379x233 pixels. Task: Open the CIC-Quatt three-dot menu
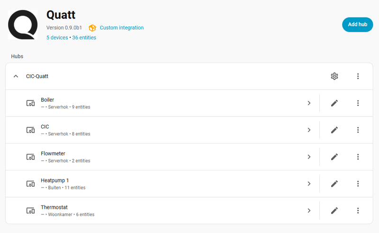point(358,76)
